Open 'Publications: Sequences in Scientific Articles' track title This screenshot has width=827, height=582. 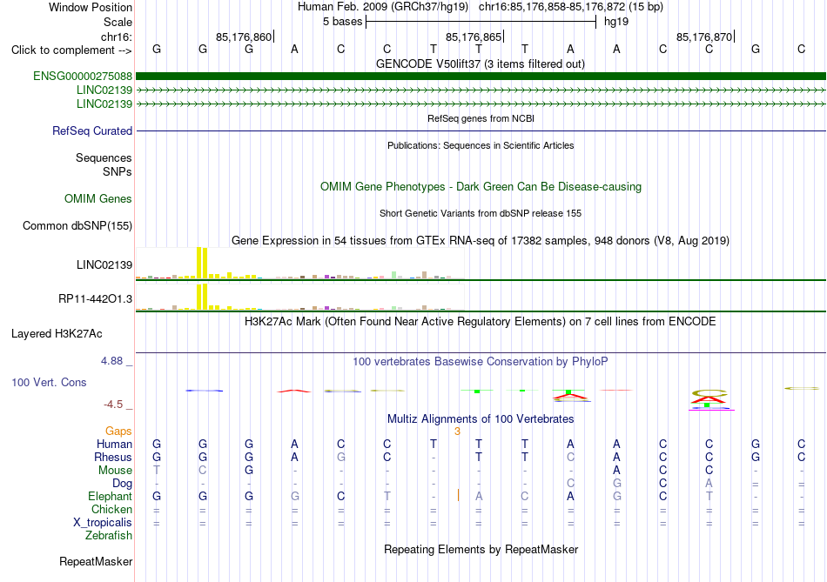click(x=481, y=145)
